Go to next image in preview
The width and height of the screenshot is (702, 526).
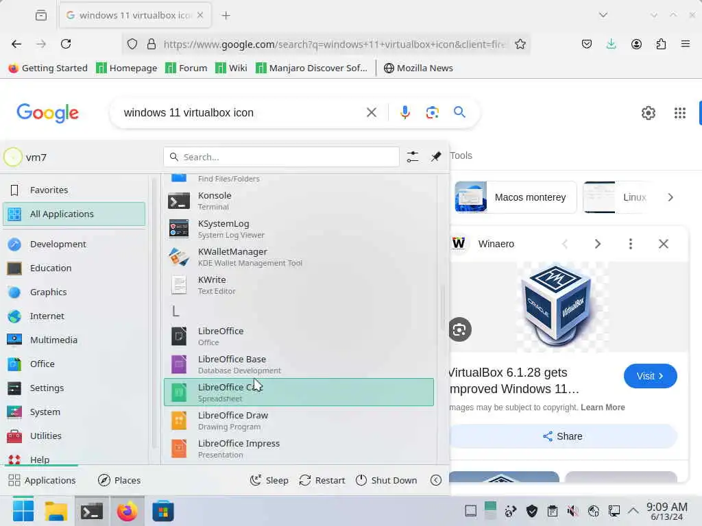(x=597, y=244)
